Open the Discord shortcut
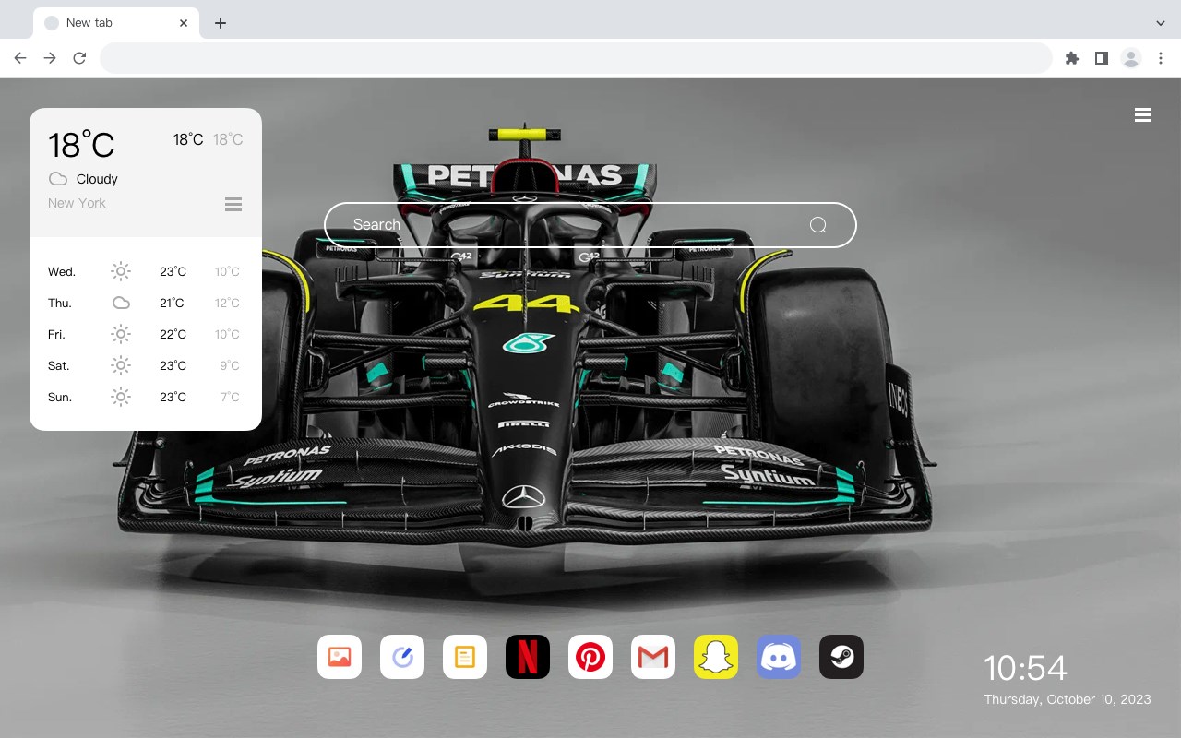The width and height of the screenshot is (1181, 738). 779,657
